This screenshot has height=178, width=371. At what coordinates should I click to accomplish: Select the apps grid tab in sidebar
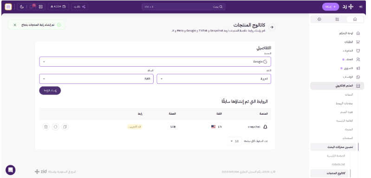point(337,19)
